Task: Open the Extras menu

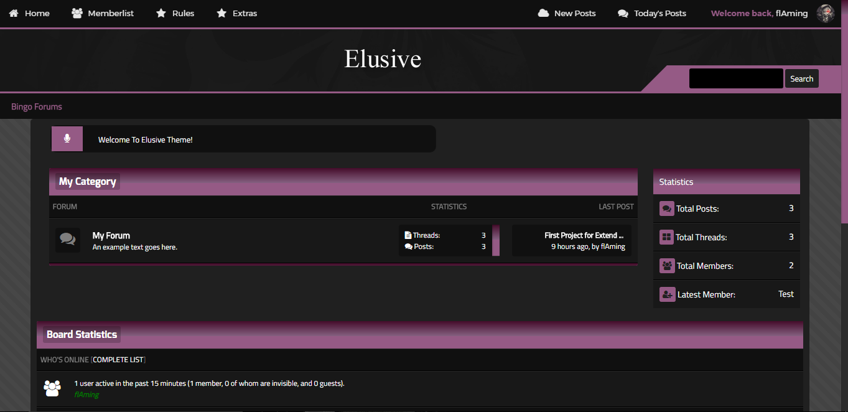Action: [x=236, y=13]
